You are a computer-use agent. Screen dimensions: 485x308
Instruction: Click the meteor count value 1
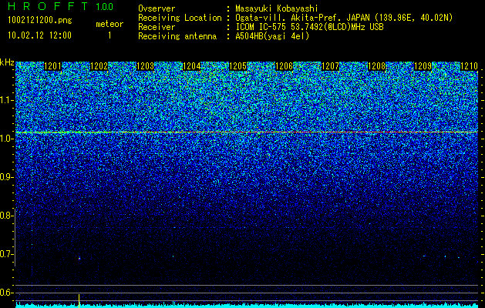pyautogui.click(x=109, y=35)
